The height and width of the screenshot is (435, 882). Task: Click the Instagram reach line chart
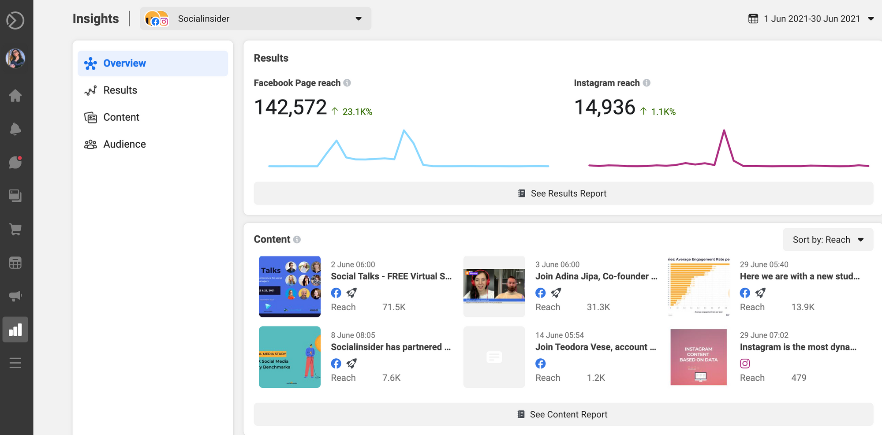tap(729, 149)
